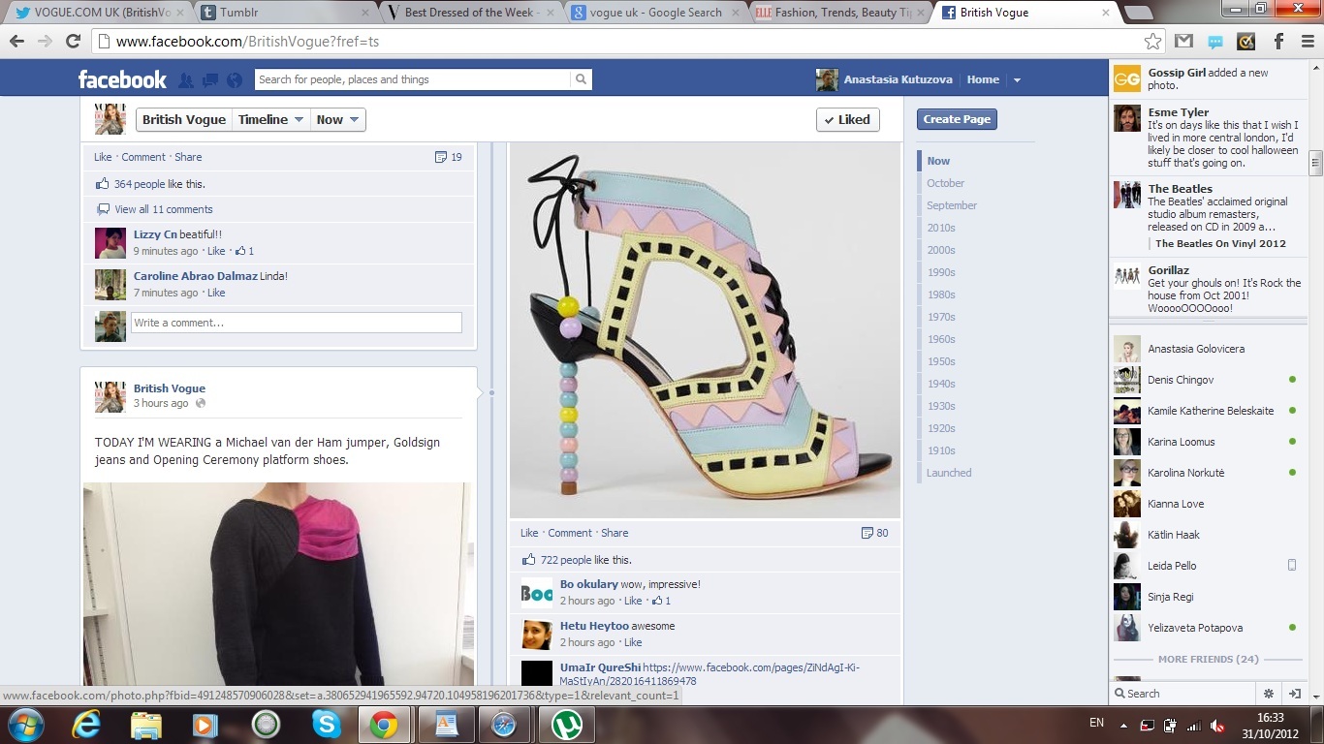Click Facebook search box
Image resolution: width=1324 pixels, height=744 pixels.
(x=413, y=79)
